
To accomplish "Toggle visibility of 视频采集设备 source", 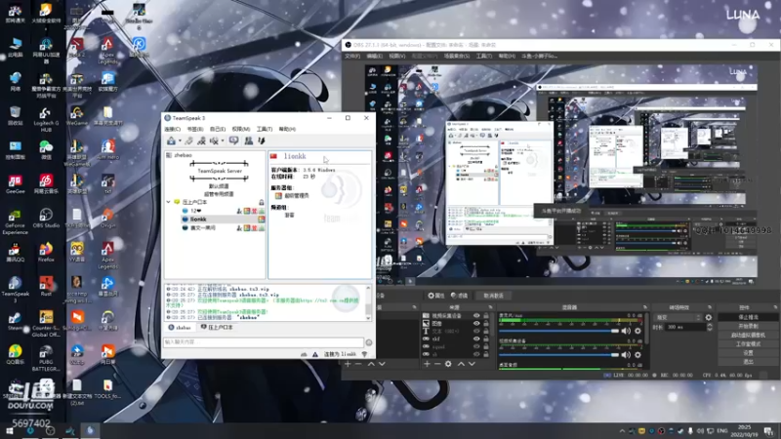I will pyautogui.click(x=476, y=316).
